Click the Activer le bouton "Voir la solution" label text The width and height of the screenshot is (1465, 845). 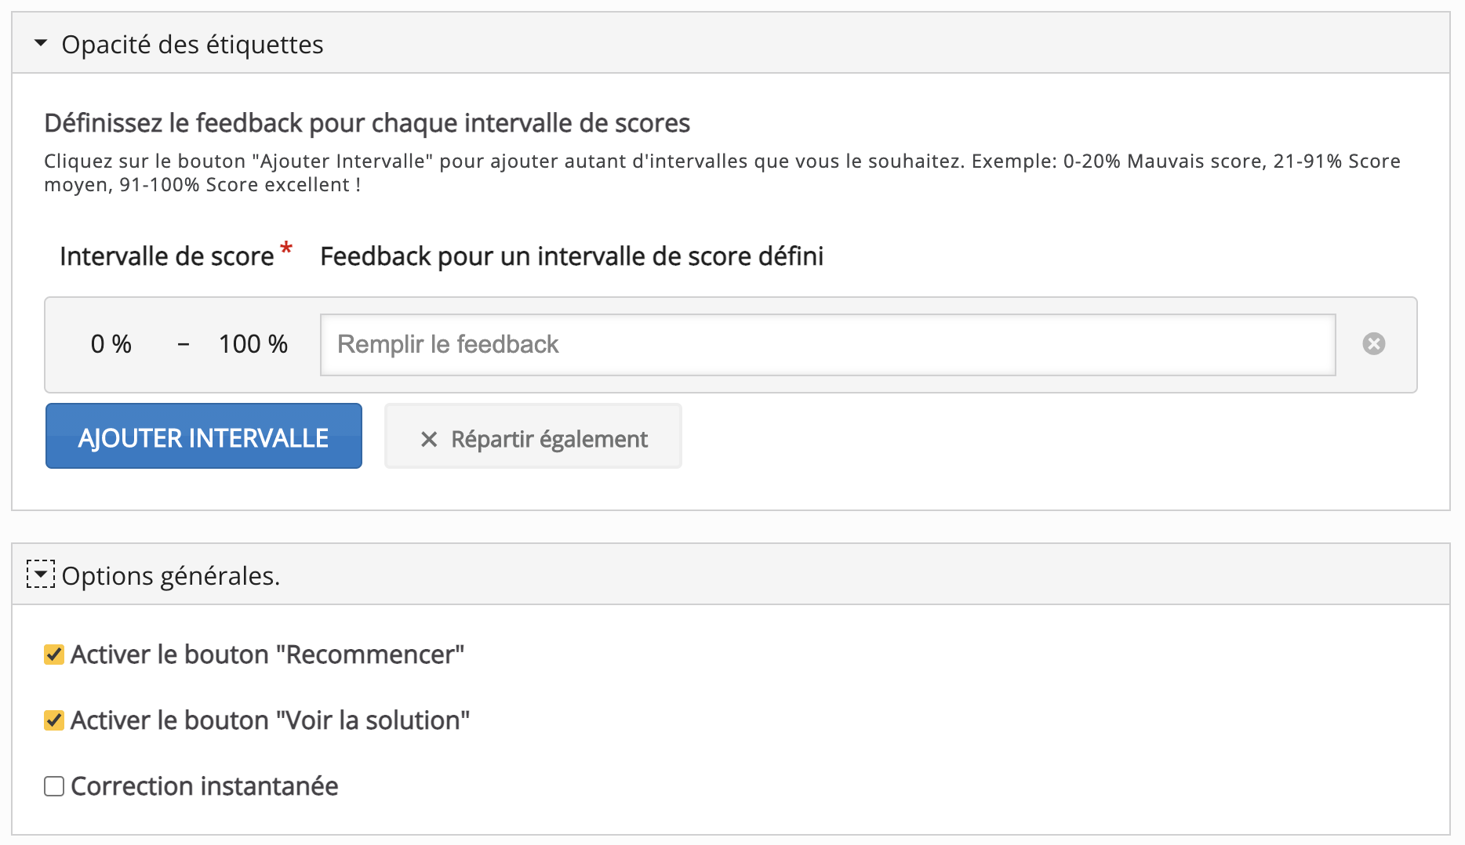(270, 720)
